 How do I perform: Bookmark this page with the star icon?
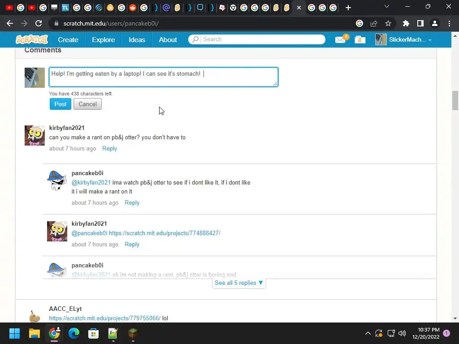[388, 23]
